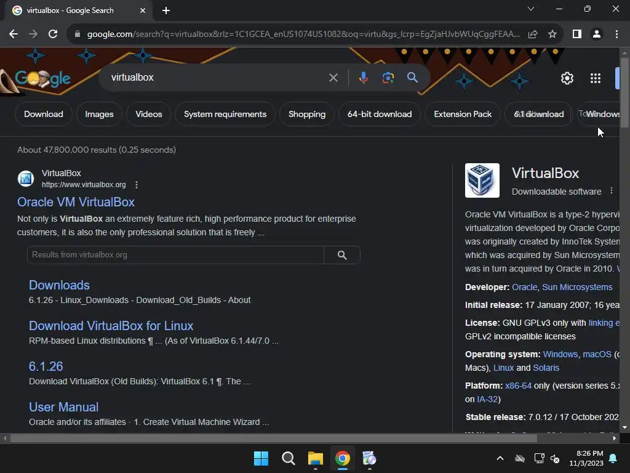The image size is (630, 473).
Task: Follow the Sun Microsystems link
Action: point(577,287)
